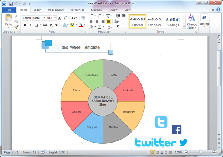The width and height of the screenshot is (223, 157).
Task: Click the proofing check icon in status bar
Action: pyautogui.click(x=43, y=152)
